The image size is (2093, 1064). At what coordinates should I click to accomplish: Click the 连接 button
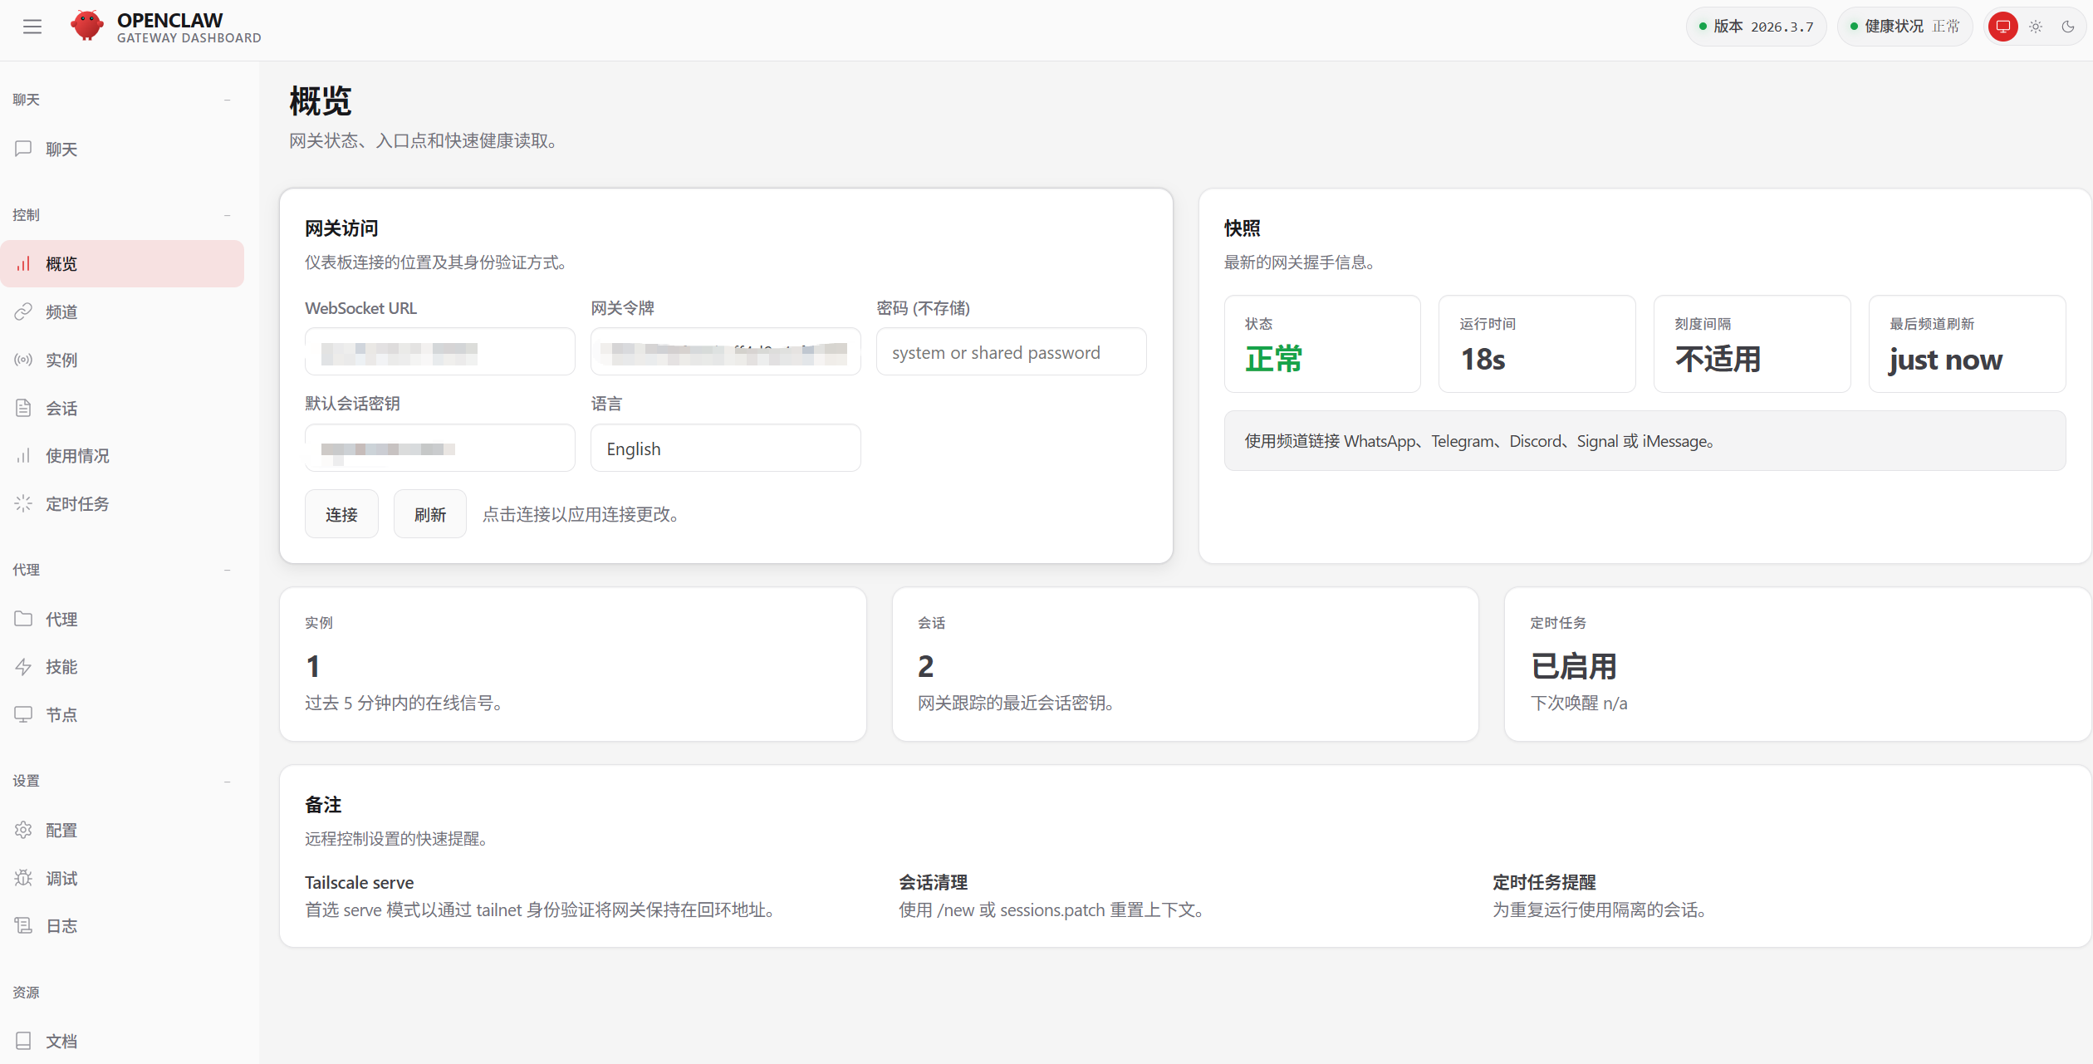[x=341, y=514]
